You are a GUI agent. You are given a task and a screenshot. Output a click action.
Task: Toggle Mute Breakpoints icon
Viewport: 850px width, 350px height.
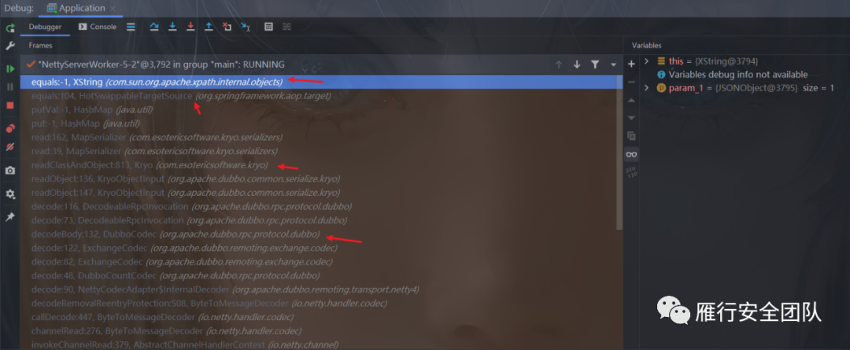coord(9,147)
